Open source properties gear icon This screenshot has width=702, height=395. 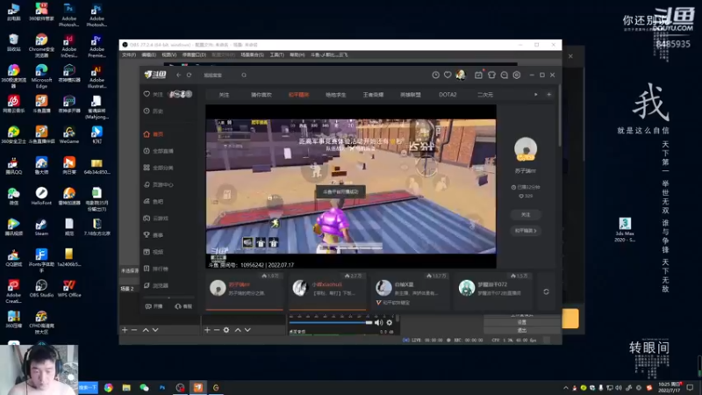click(x=226, y=330)
